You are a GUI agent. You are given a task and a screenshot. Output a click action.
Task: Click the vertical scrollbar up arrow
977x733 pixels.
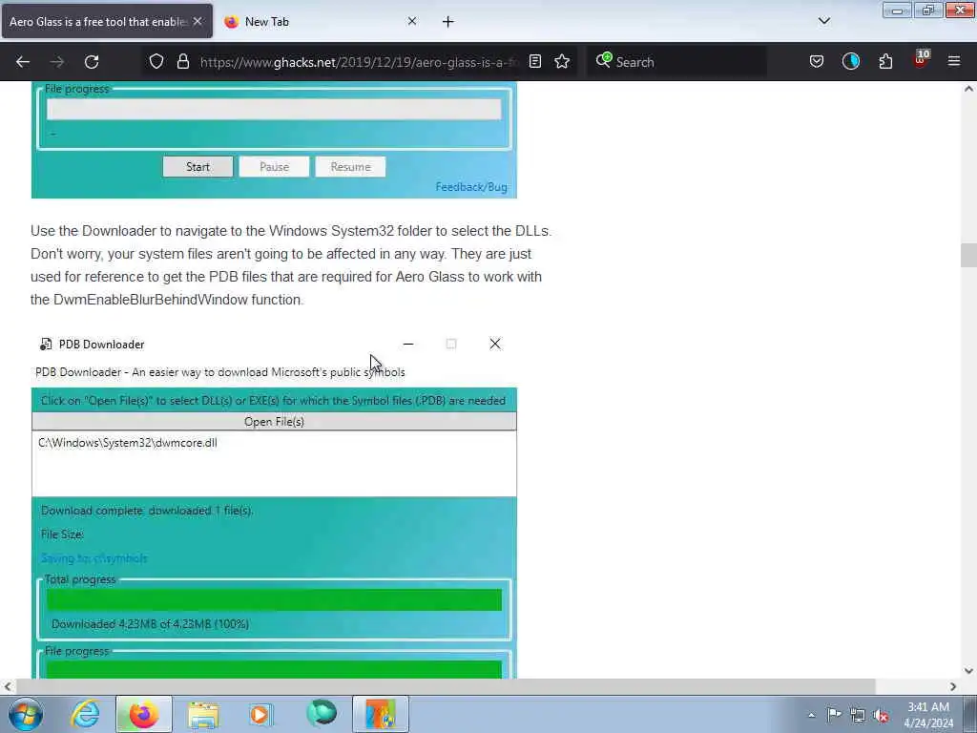[x=968, y=89]
